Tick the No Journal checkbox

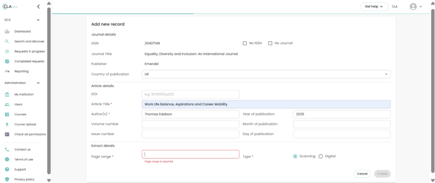(x=270, y=43)
